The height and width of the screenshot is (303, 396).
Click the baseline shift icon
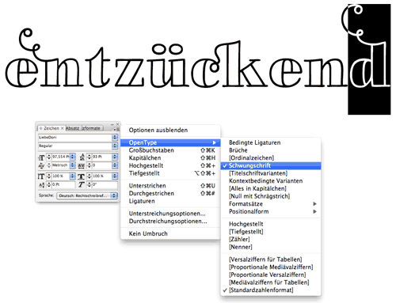(x=41, y=185)
